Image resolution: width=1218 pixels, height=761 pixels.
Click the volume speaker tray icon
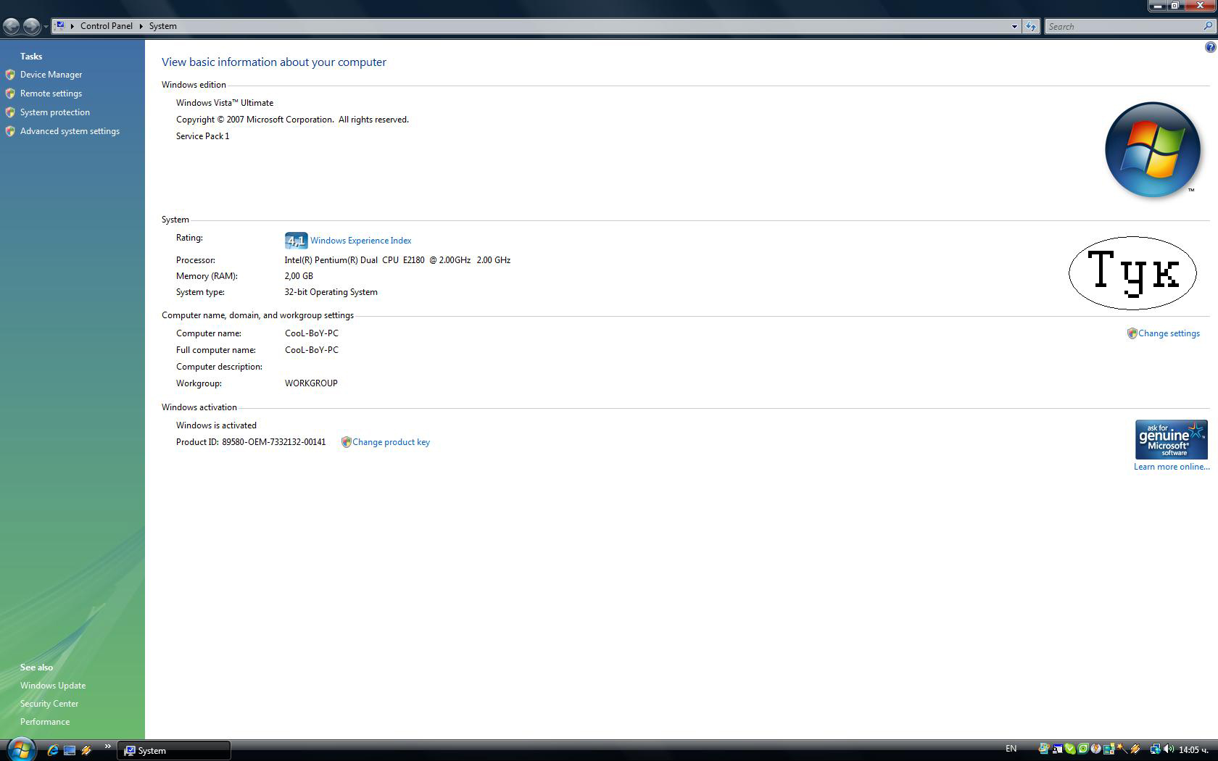[x=1169, y=749]
